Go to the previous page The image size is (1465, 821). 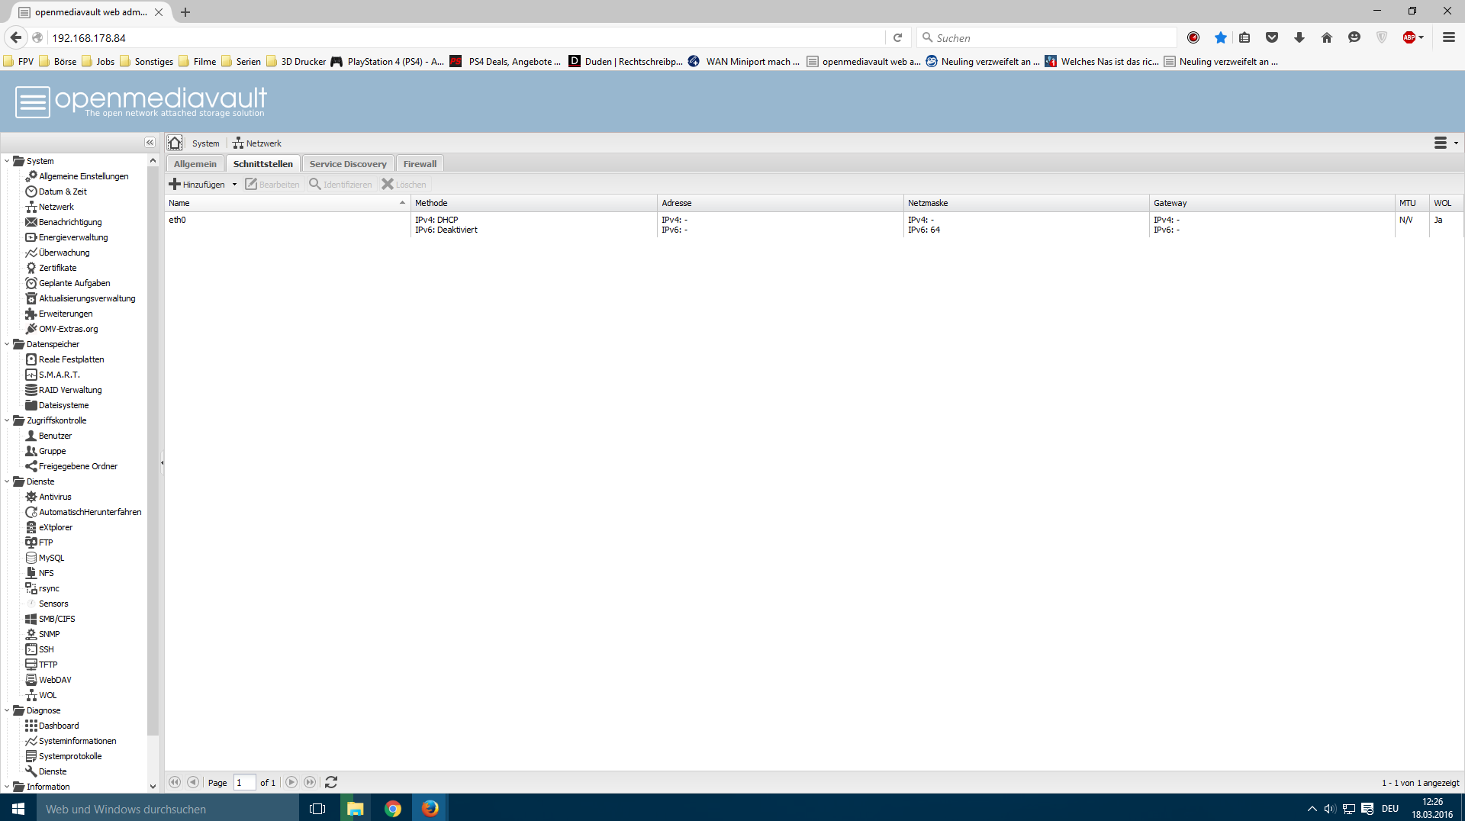(193, 782)
